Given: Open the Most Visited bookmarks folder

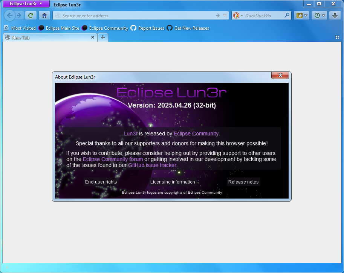Looking at the screenshot, I should [x=20, y=28].
